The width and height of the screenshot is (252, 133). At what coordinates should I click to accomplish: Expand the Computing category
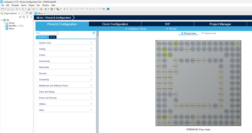(66, 79)
